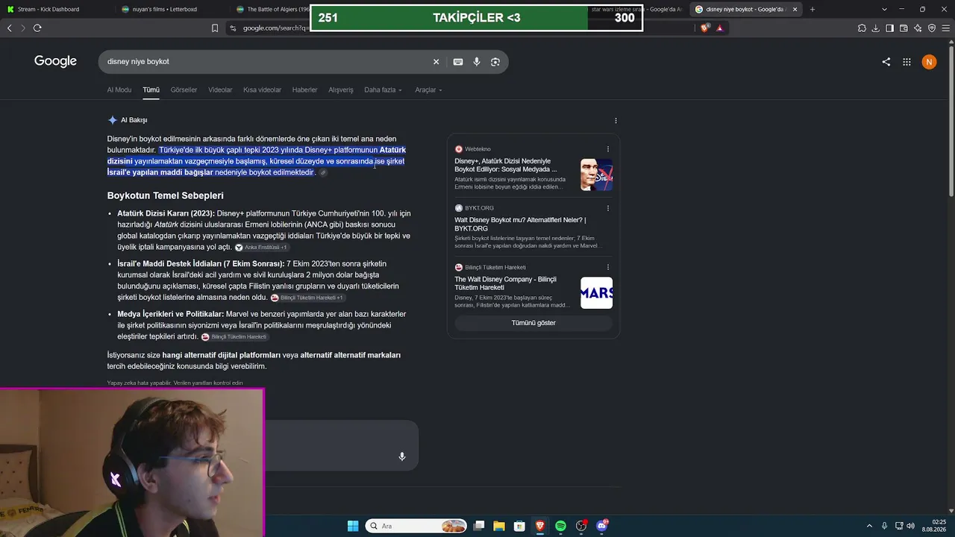
Task: Switch to the Videolar tab
Action: (220, 90)
